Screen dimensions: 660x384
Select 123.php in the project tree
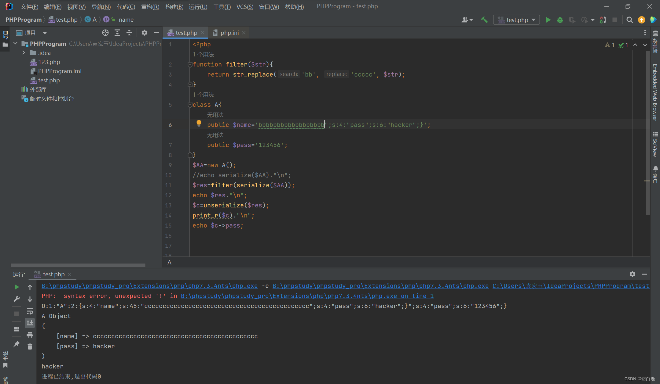click(49, 62)
